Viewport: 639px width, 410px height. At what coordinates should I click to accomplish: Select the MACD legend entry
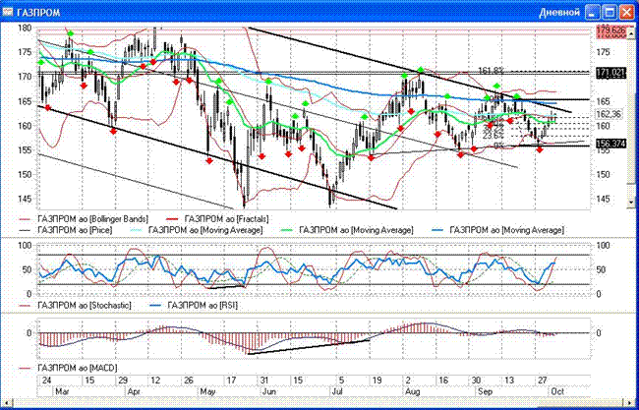(68, 368)
